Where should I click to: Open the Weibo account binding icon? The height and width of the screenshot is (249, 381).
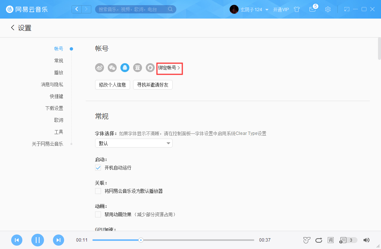99,67
